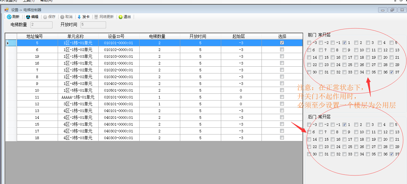Enable 后门 常开层 floor 6 checkbox

point(309,132)
